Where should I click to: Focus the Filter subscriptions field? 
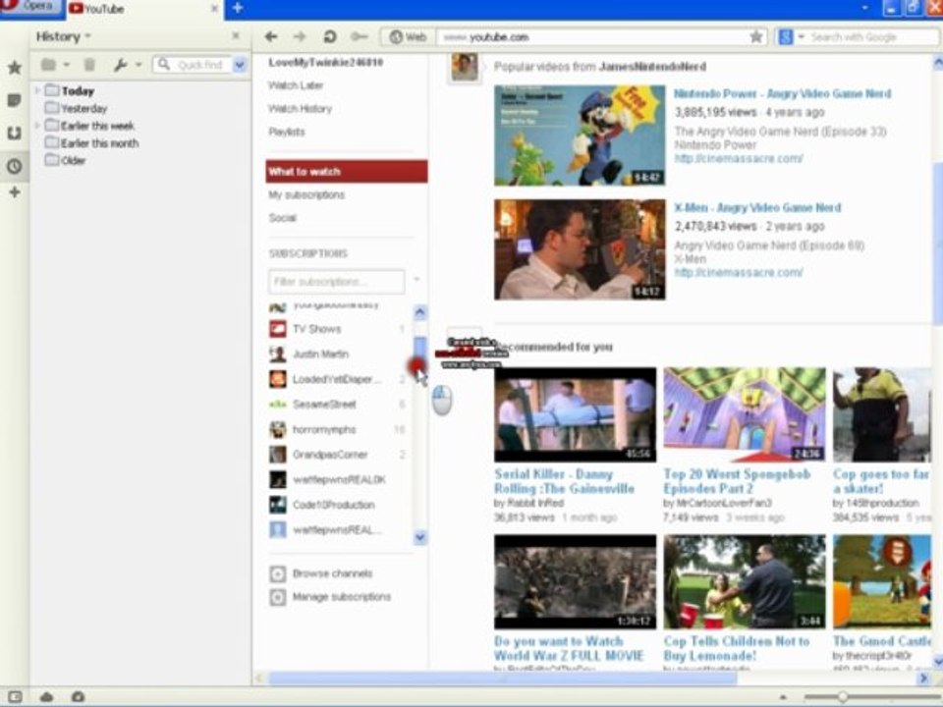[x=336, y=282]
